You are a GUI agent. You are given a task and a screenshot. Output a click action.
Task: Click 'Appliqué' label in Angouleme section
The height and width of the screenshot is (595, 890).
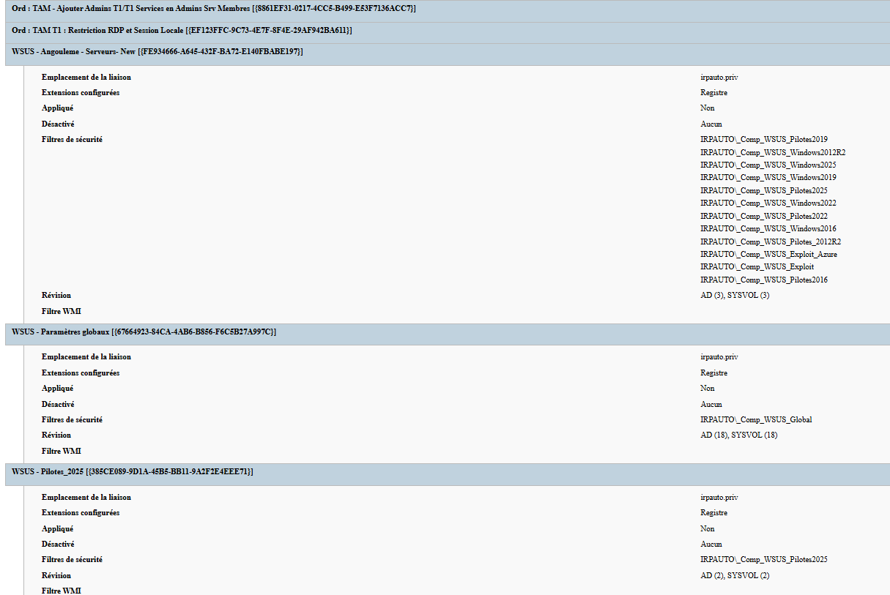pyautogui.click(x=57, y=108)
